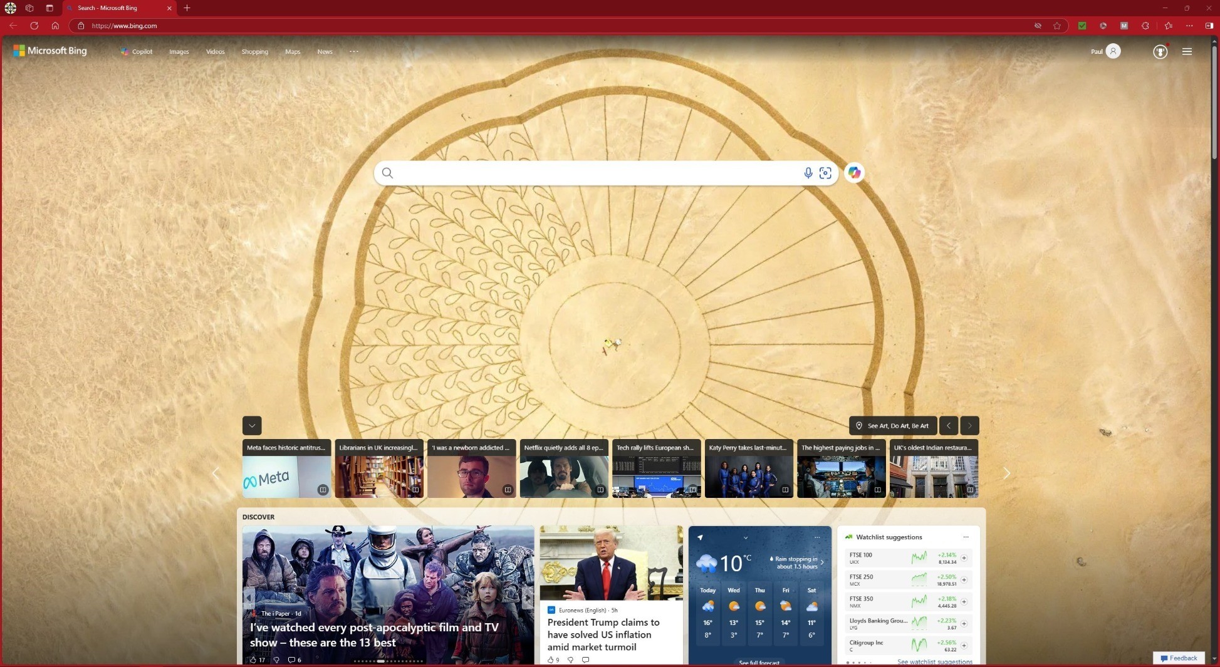This screenshot has width=1220, height=667.
Task: Open comments on the Trump inflation article
Action: pyautogui.click(x=585, y=659)
